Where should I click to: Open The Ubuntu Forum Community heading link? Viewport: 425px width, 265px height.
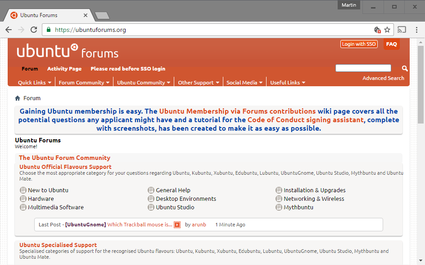[64, 158]
